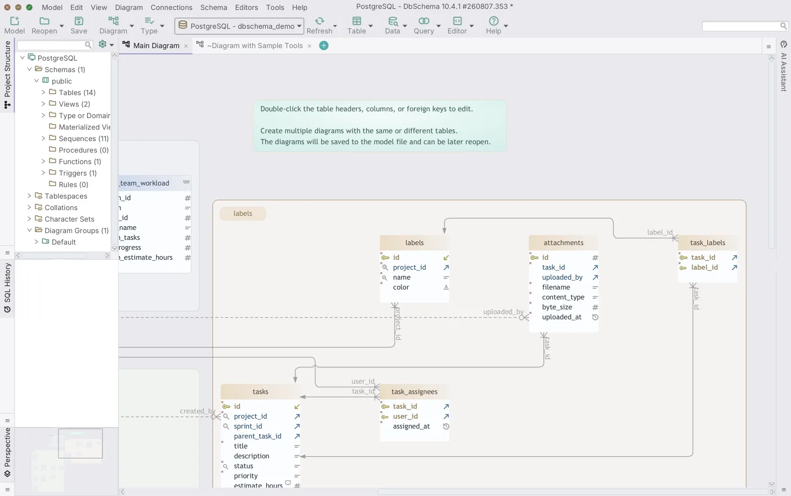Viewport: 791px width, 496px height.
Task: Select the Character Sets tree item
Action: [x=70, y=219]
